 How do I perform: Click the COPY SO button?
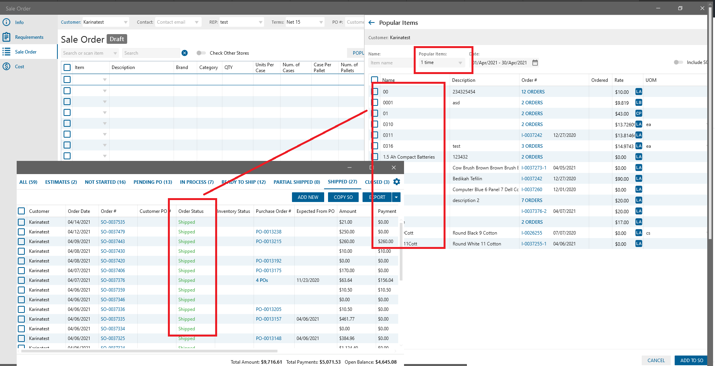[x=343, y=197]
